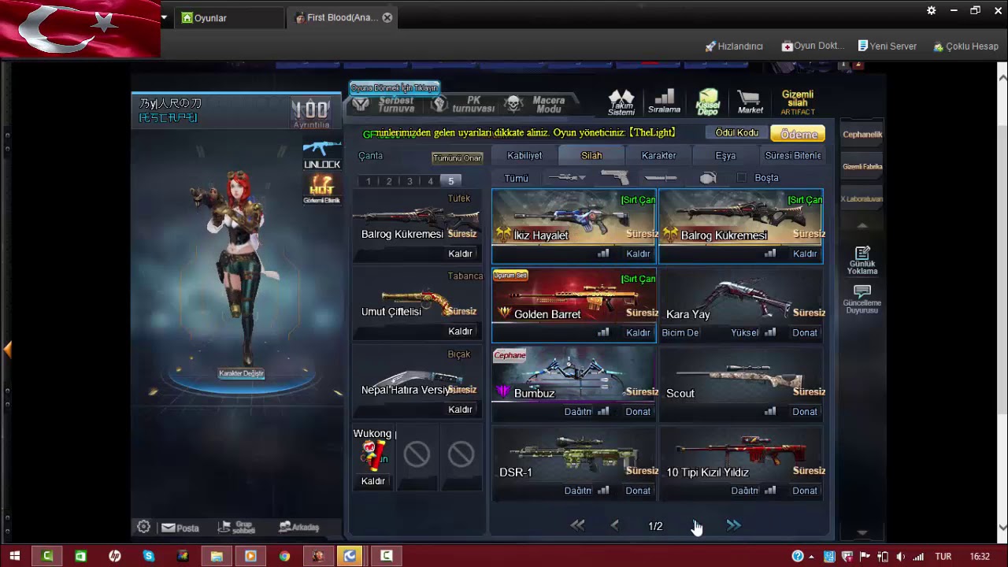
Task: Go to first inventory page
Action: (x=577, y=525)
